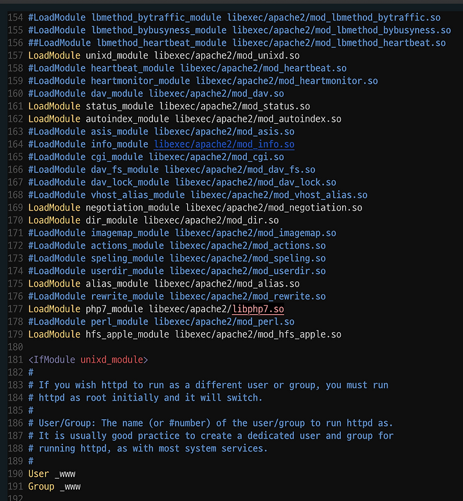Click #LoadModule vhost_alias_module comment
Viewport: 463px width, 501px height.
click(x=198, y=195)
